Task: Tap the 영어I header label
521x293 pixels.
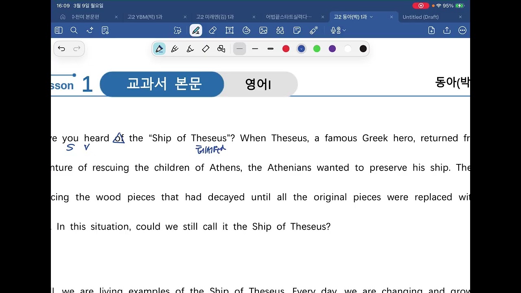Action: point(258,84)
